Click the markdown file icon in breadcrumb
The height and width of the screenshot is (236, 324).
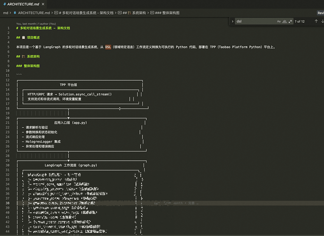(x=15, y=13)
